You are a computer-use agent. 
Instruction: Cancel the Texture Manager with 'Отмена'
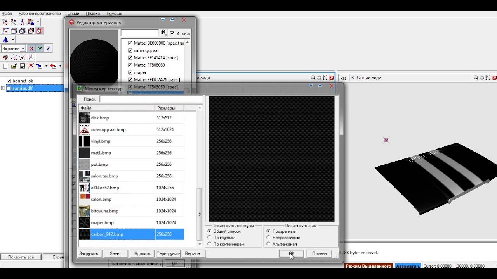coord(319,253)
